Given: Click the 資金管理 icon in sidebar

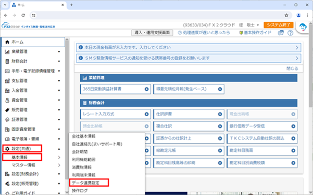Looking at the screenshot, I should pyautogui.click(x=7, y=100).
